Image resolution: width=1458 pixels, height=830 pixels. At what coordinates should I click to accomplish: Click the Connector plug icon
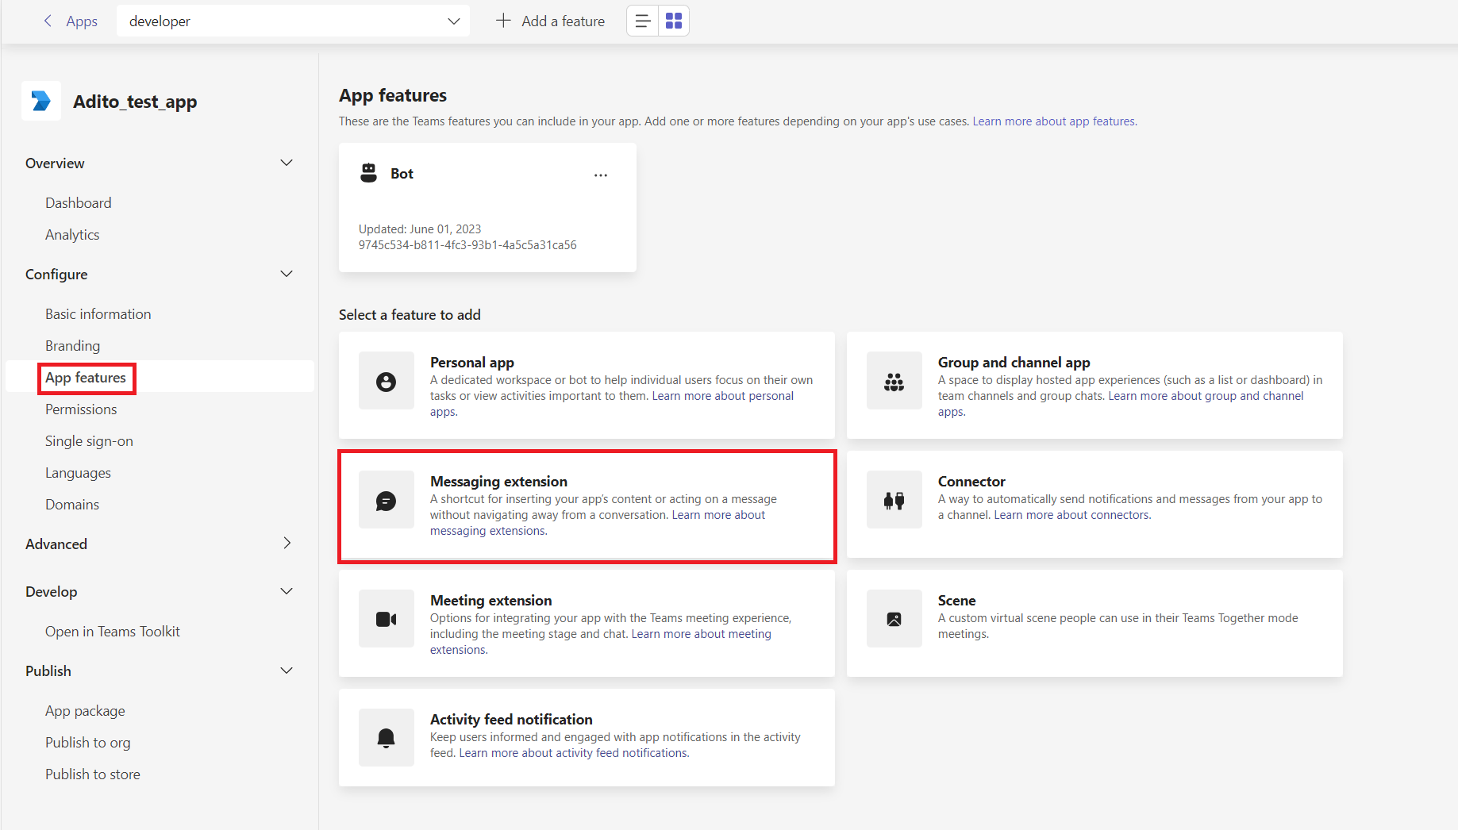point(894,501)
